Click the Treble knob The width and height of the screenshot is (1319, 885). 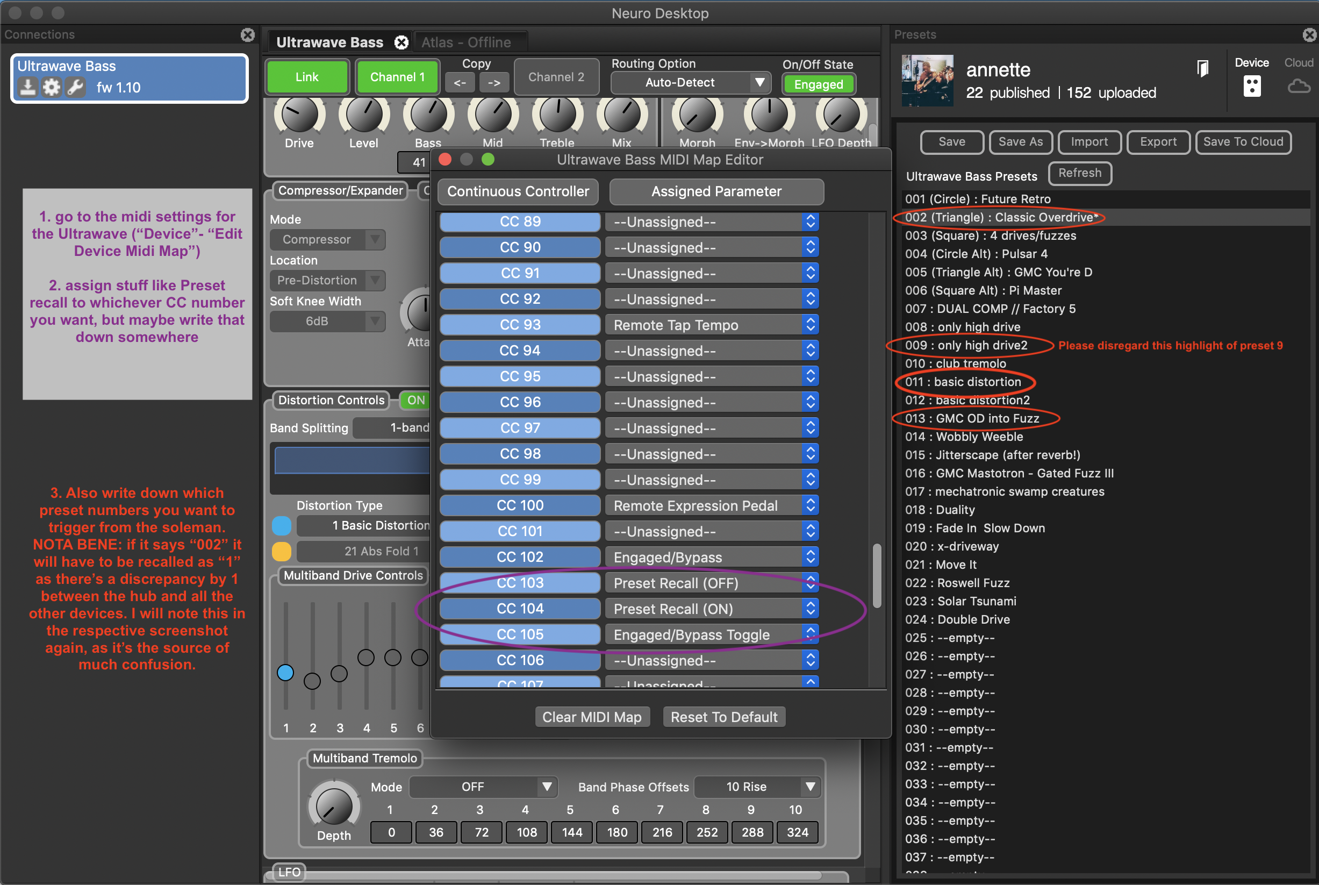(x=557, y=115)
